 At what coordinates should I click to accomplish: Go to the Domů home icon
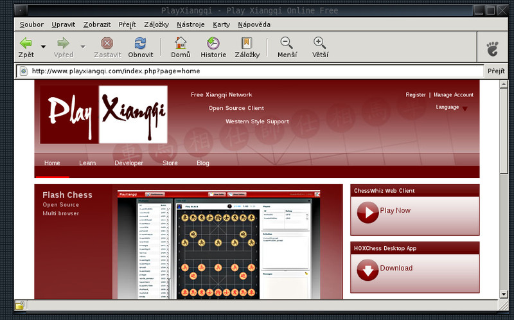click(x=181, y=43)
